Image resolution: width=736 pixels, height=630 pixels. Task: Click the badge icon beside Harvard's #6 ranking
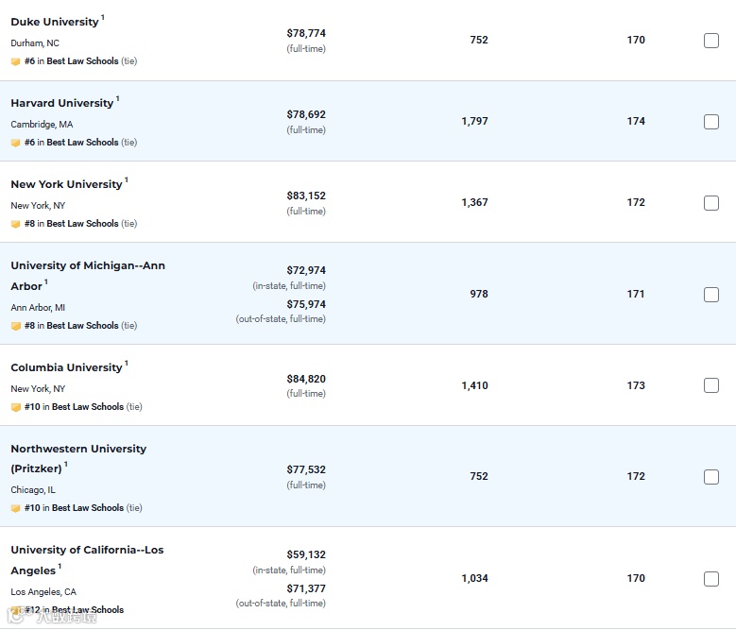(x=15, y=143)
